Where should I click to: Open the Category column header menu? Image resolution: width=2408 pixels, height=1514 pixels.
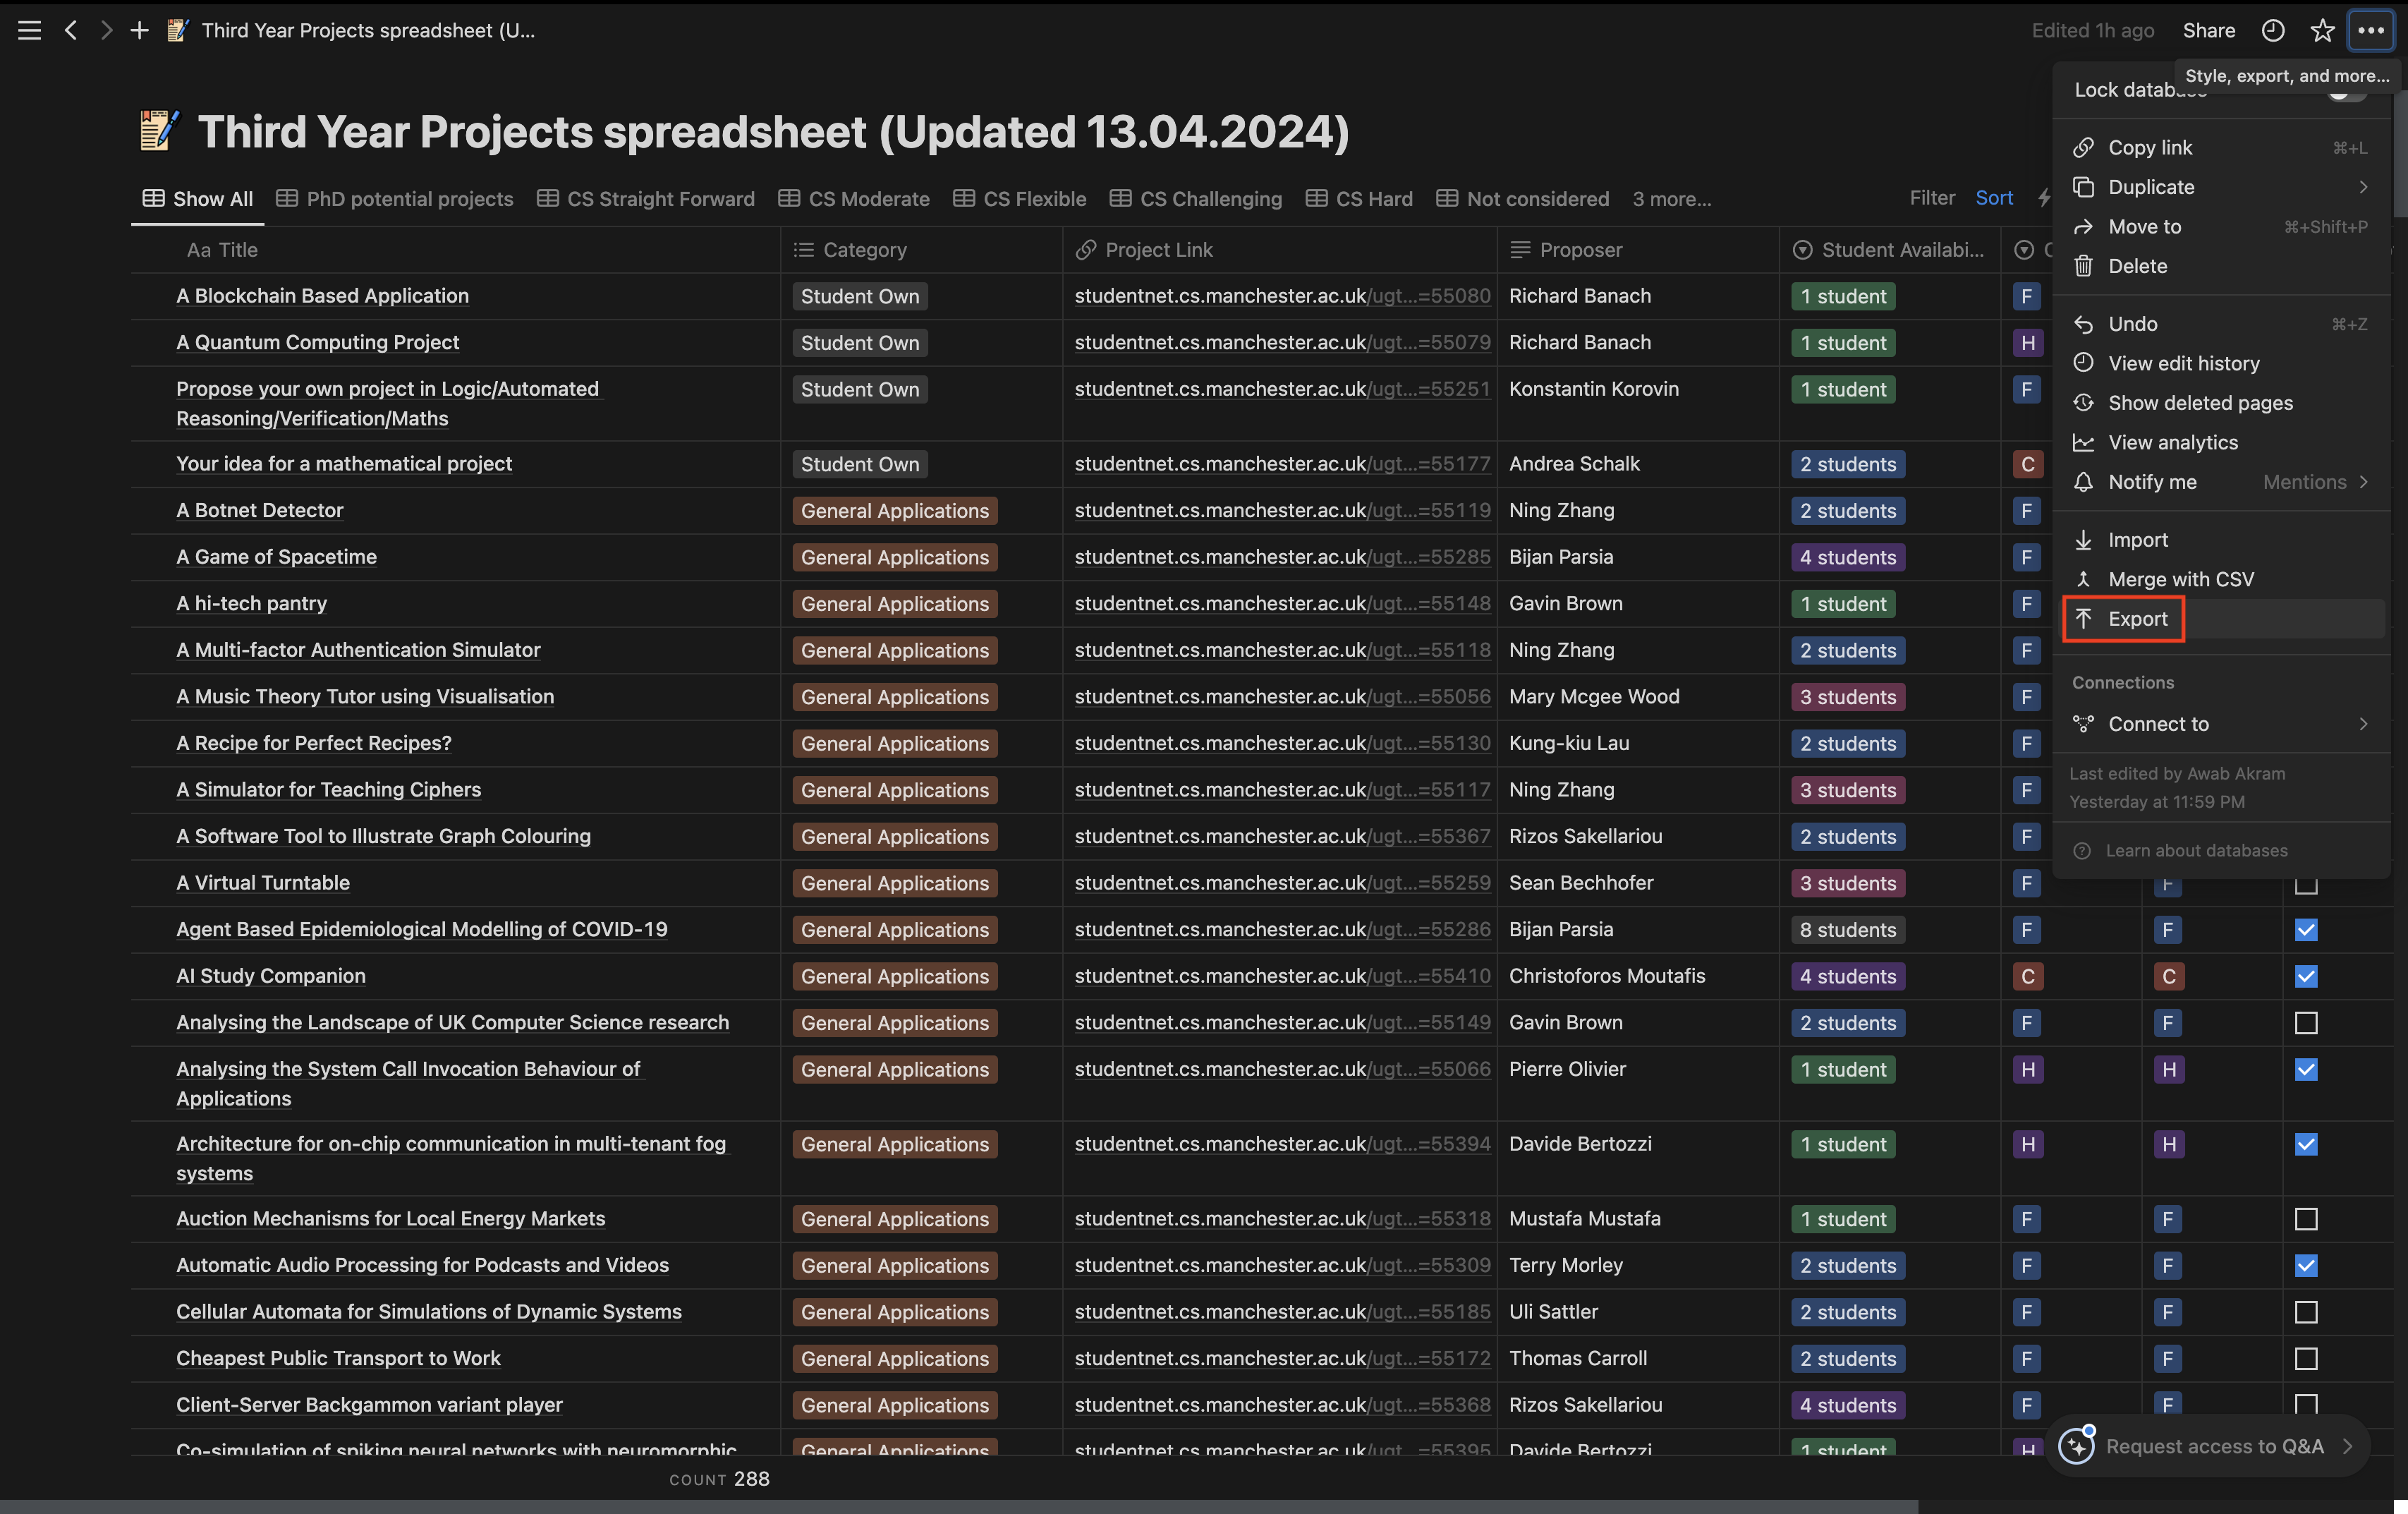921,250
